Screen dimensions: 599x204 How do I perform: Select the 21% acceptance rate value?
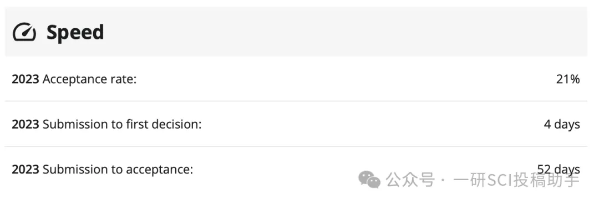point(568,79)
